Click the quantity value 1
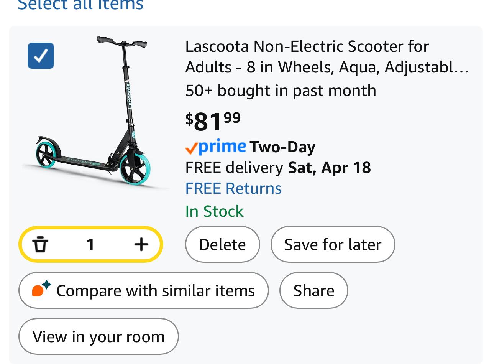 [90, 244]
